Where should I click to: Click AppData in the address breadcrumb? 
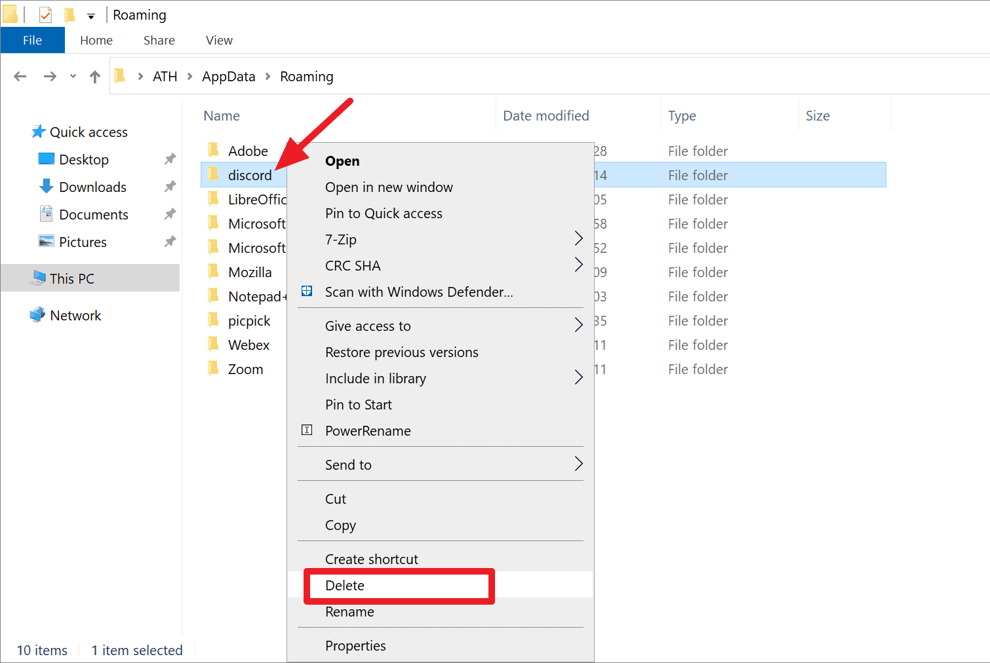[228, 77]
